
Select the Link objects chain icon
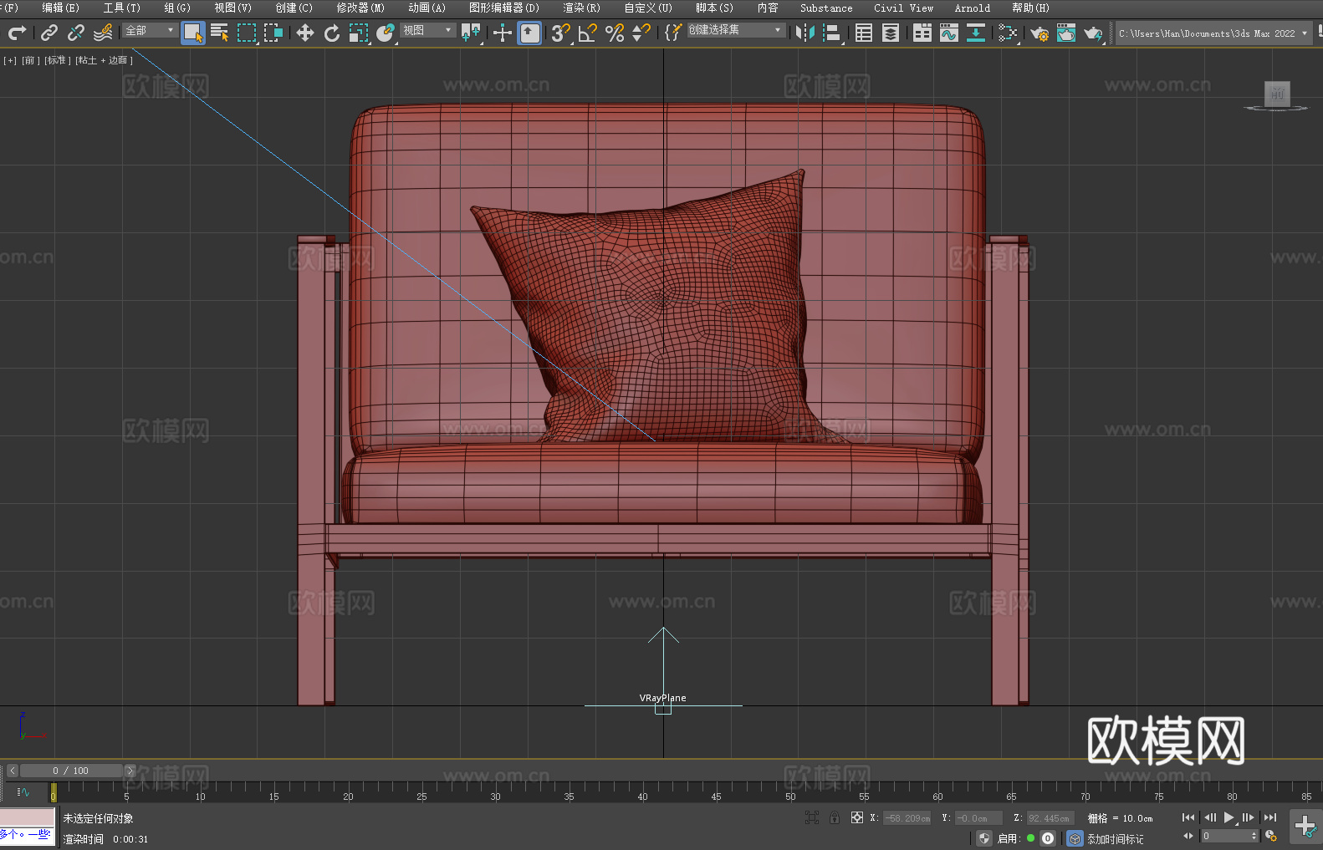point(49,33)
